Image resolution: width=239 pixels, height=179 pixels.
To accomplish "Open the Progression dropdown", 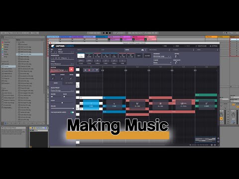I will click(x=62, y=58).
